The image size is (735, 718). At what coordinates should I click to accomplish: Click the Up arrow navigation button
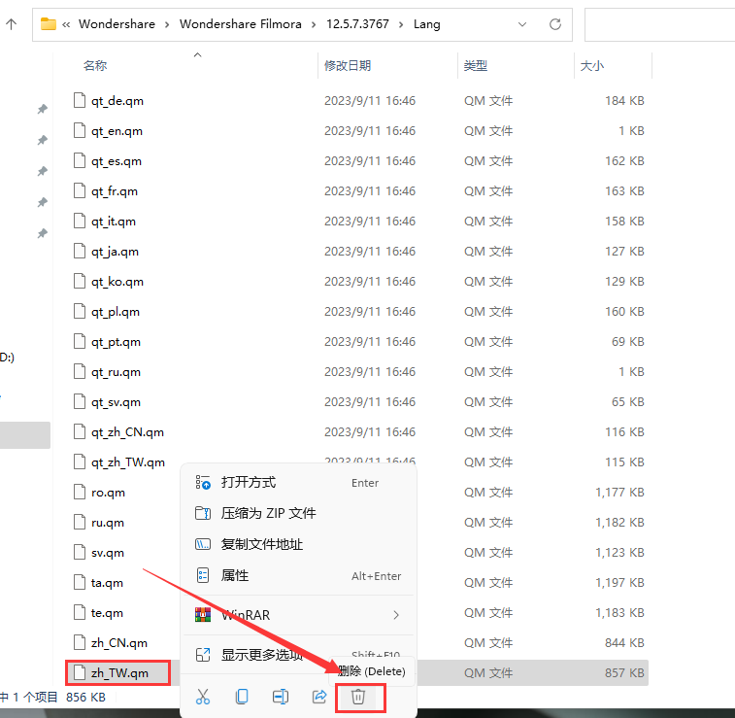[x=12, y=24]
